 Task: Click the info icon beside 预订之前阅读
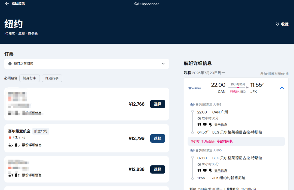10,64
